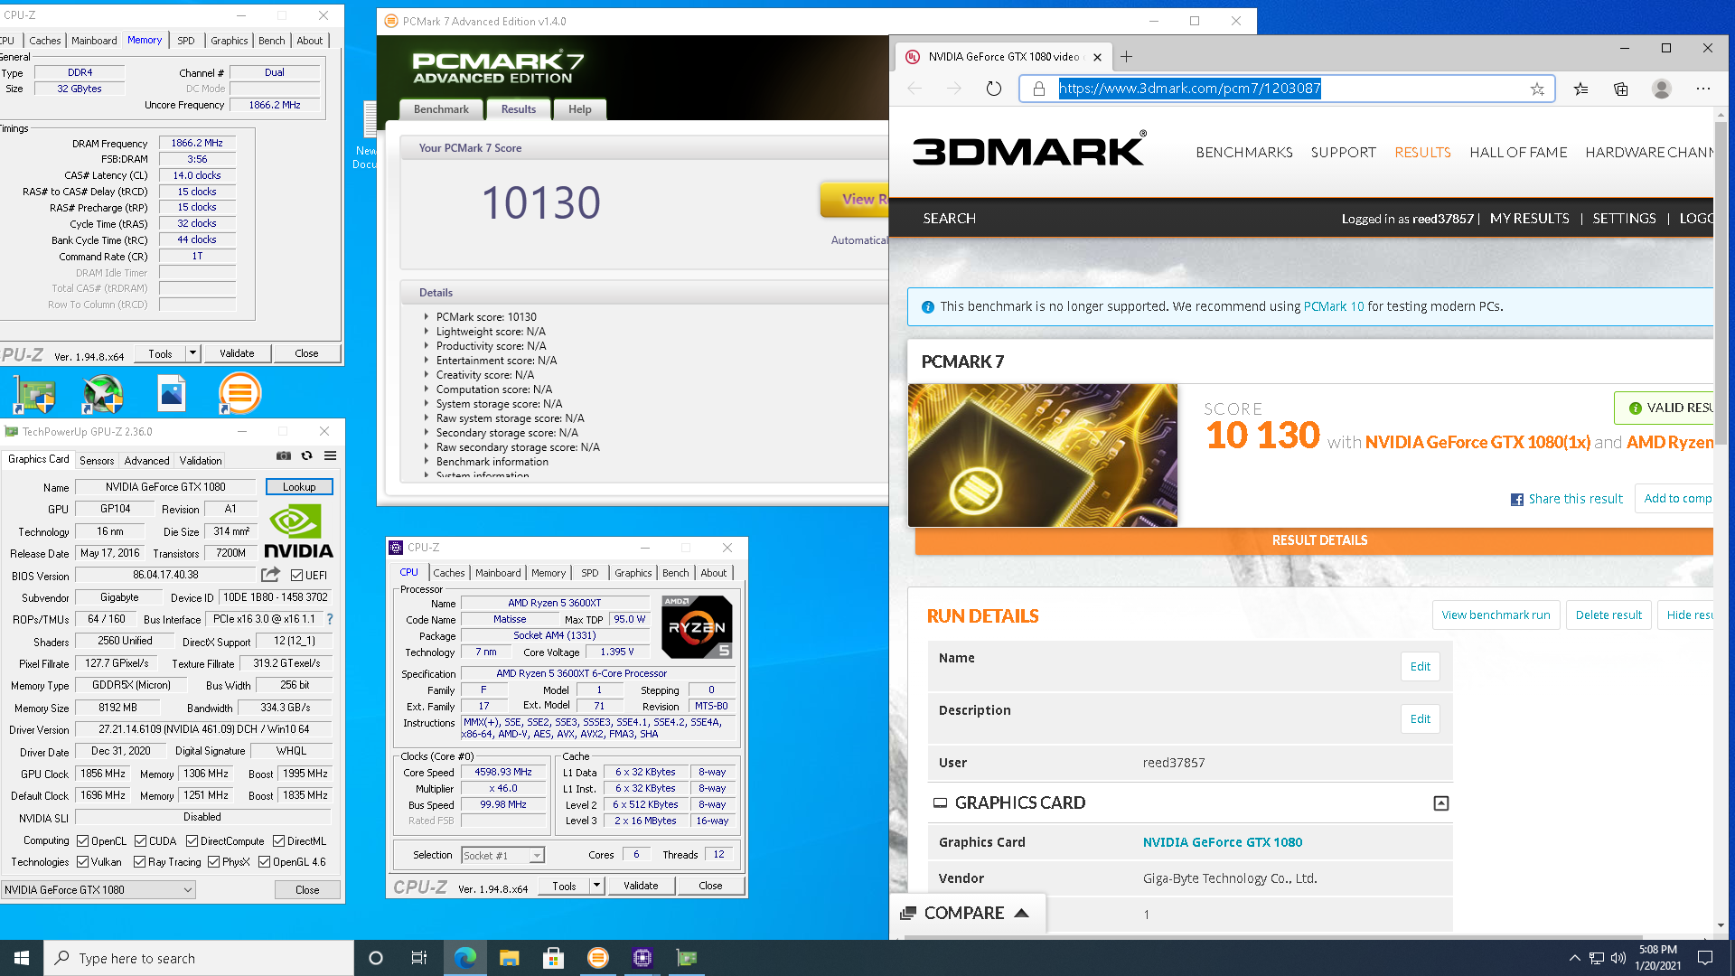Click the Windows Start button
Screen dimensions: 1735x976
[22, 958]
